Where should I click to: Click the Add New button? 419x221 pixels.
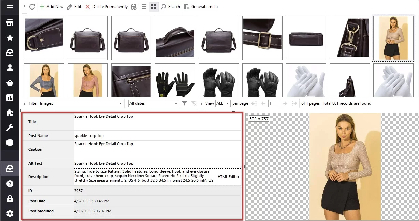[x=52, y=6]
